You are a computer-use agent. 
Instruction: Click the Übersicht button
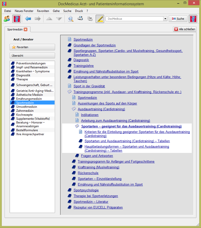(32, 56)
